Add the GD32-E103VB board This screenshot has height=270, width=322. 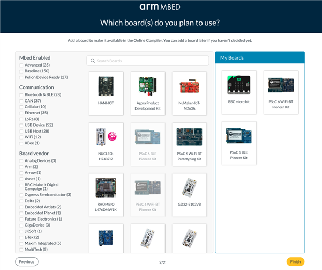(189, 195)
